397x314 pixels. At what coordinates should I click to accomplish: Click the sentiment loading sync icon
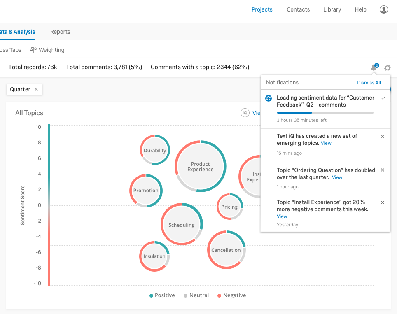tap(269, 98)
